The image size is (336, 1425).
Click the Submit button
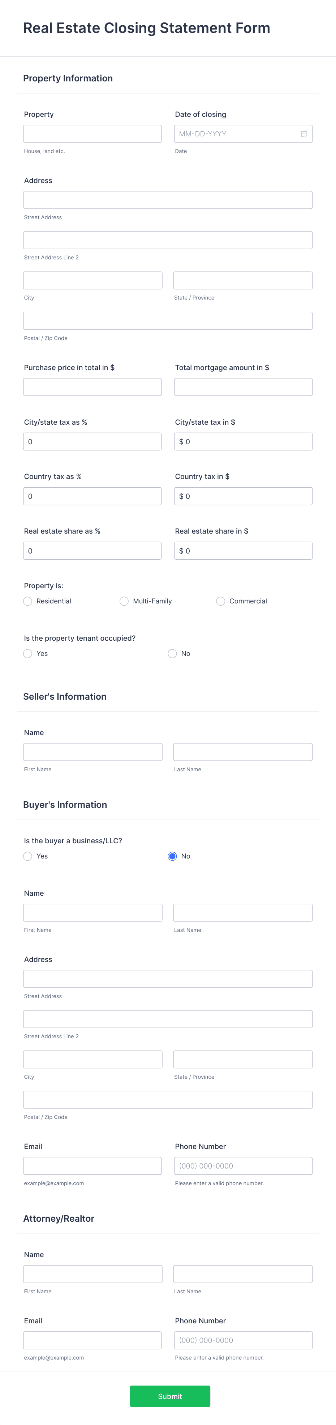pos(170,1396)
